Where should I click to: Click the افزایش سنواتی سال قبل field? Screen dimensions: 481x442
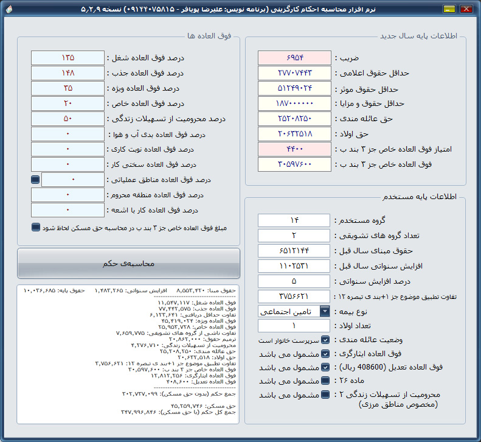(x=294, y=266)
